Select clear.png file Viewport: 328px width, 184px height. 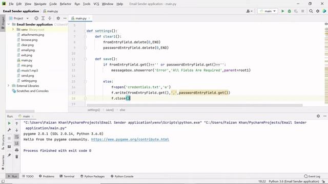[27, 45]
